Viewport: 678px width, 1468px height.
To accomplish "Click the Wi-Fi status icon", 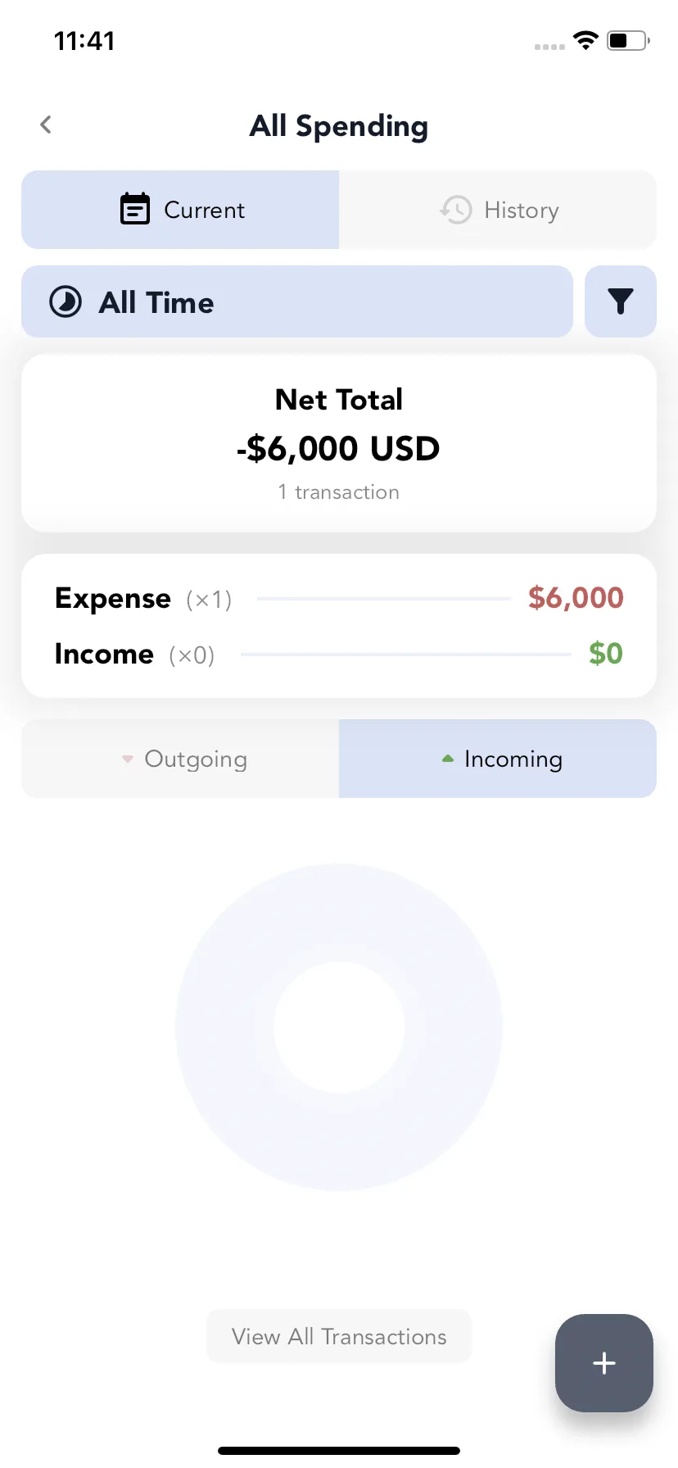I will click(x=585, y=39).
